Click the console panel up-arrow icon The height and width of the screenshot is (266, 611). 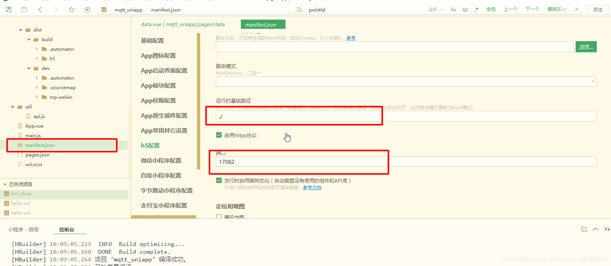point(596,229)
